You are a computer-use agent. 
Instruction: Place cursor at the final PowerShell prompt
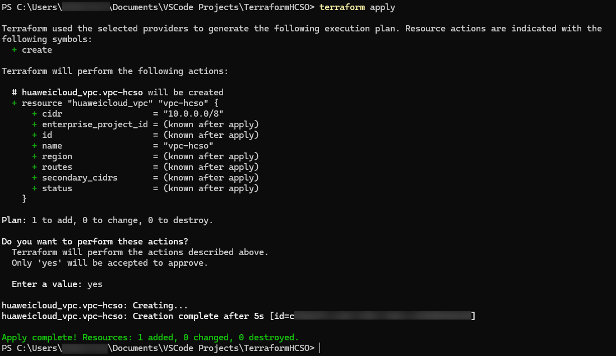tap(320, 348)
